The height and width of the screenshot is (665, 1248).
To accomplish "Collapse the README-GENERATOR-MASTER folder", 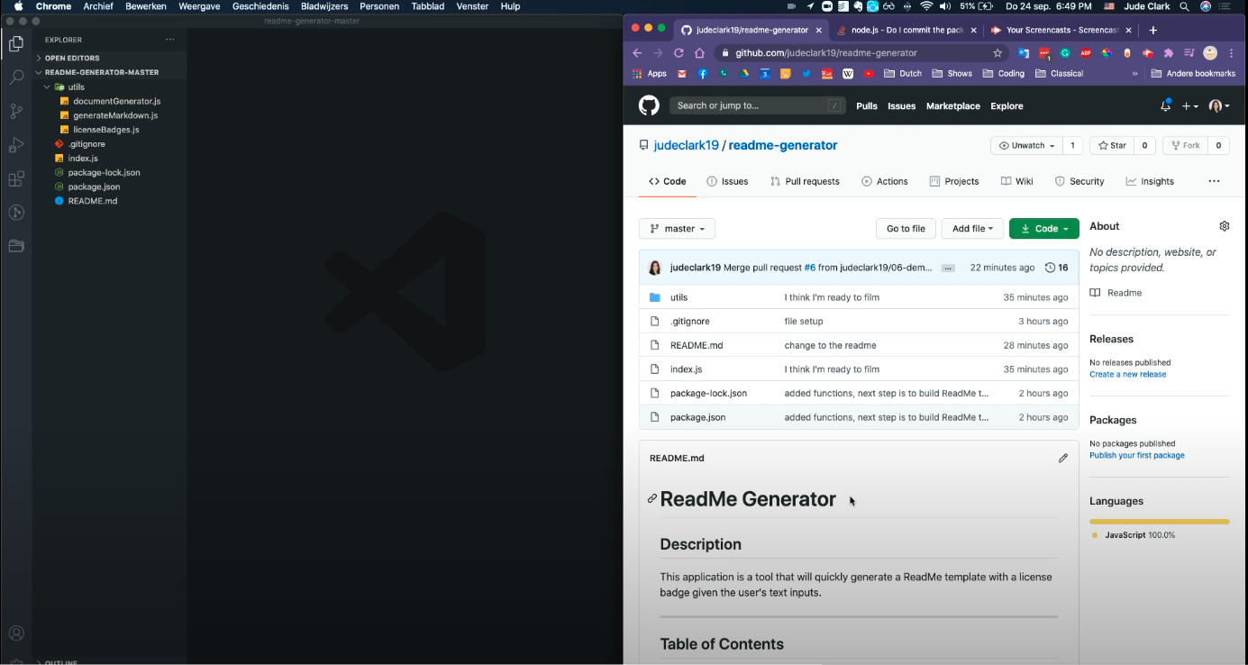I will coord(102,72).
